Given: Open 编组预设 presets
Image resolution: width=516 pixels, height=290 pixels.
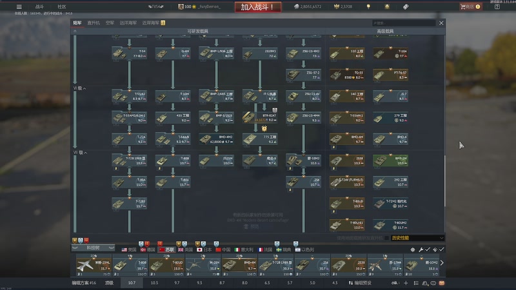Looking at the screenshot, I should tap(360, 283).
